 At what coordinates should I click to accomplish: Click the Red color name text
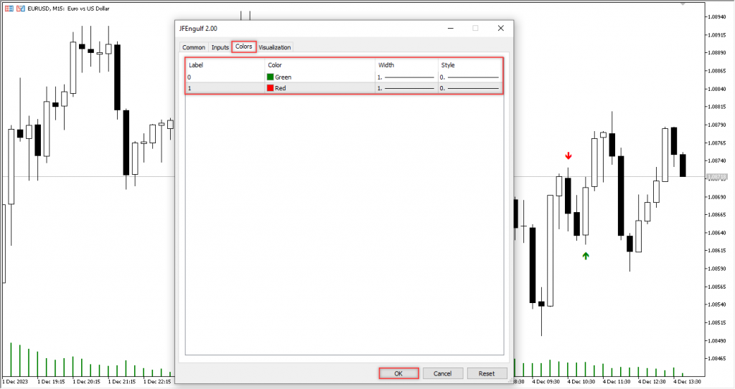pos(281,88)
